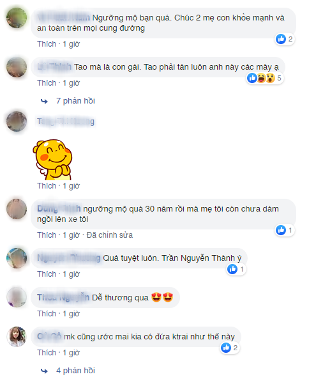View mixed reactions on 'Tao mà là con gái' comment
Viewport: 316px width, 379px height.
264,78
